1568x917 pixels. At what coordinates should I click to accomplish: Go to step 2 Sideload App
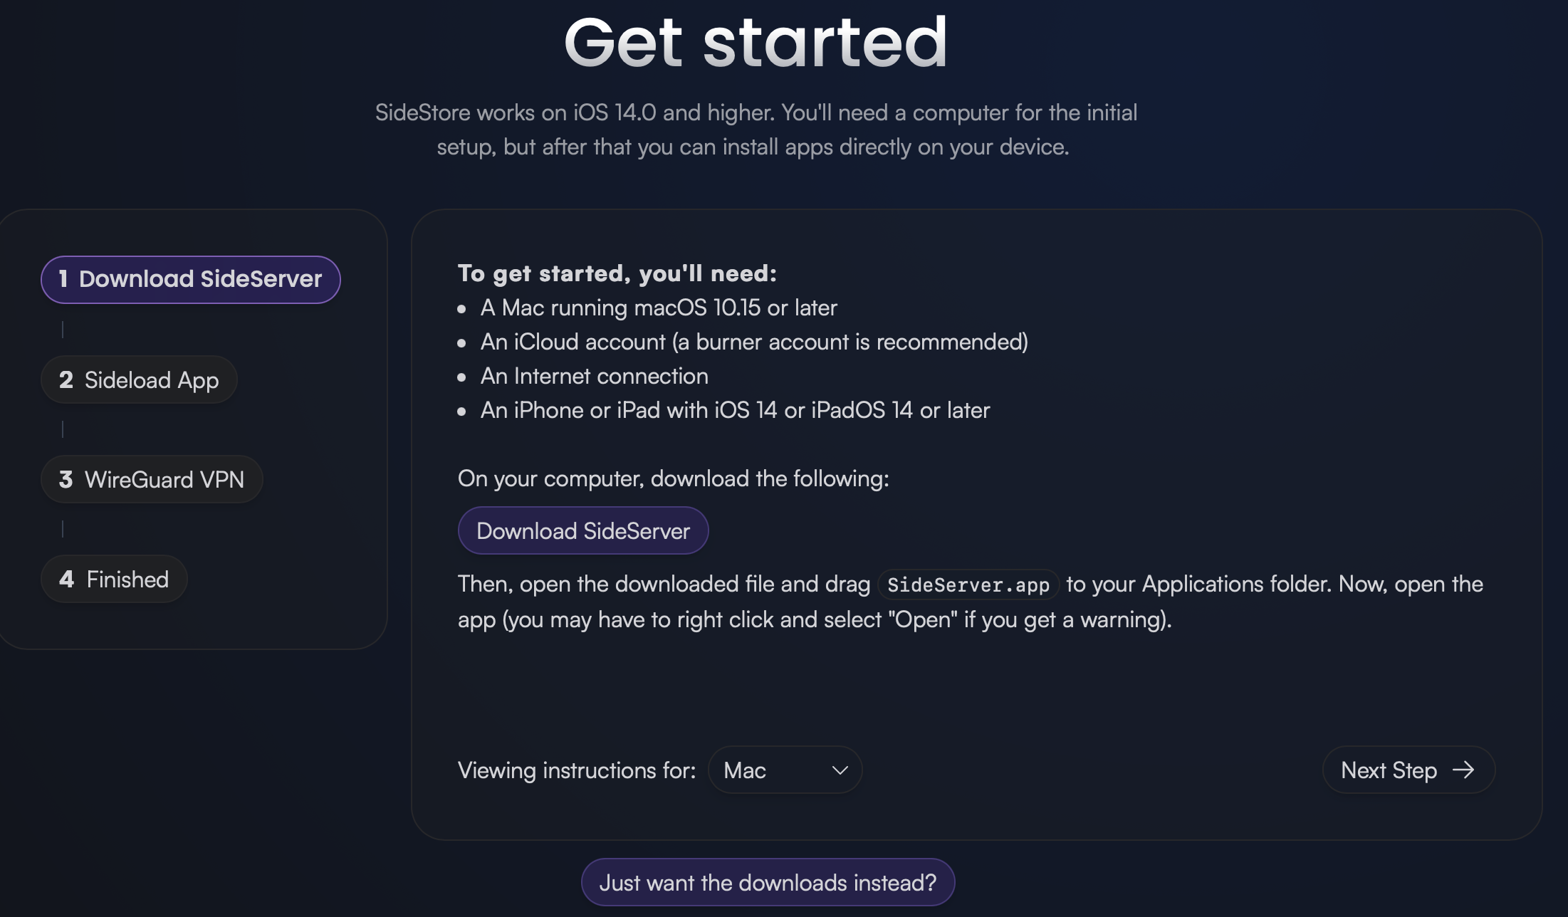[139, 380]
